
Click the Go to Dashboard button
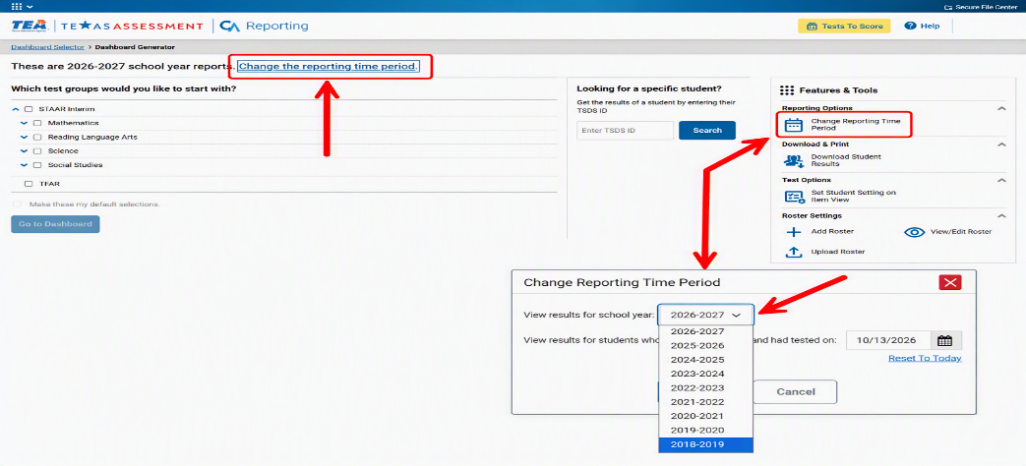pos(55,224)
